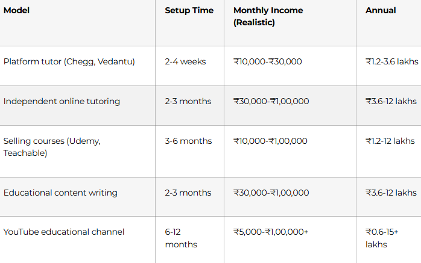The width and height of the screenshot is (421, 263).
Task: Click the Annual column header
Action: (x=381, y=10)
